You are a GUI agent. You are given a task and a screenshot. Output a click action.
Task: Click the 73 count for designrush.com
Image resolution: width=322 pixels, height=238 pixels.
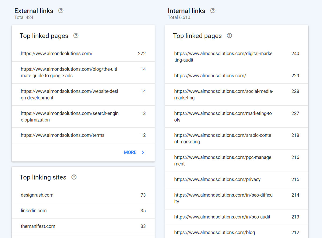tap(143, 195)
